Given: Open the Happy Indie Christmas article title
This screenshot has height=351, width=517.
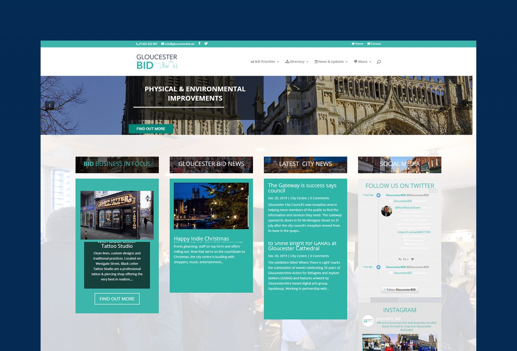Looking at the screenshot, I should point(201,239).
